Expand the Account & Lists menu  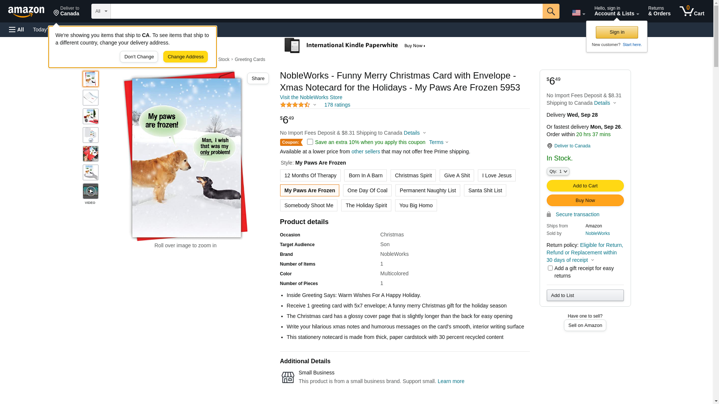click(x=616, y=11)
